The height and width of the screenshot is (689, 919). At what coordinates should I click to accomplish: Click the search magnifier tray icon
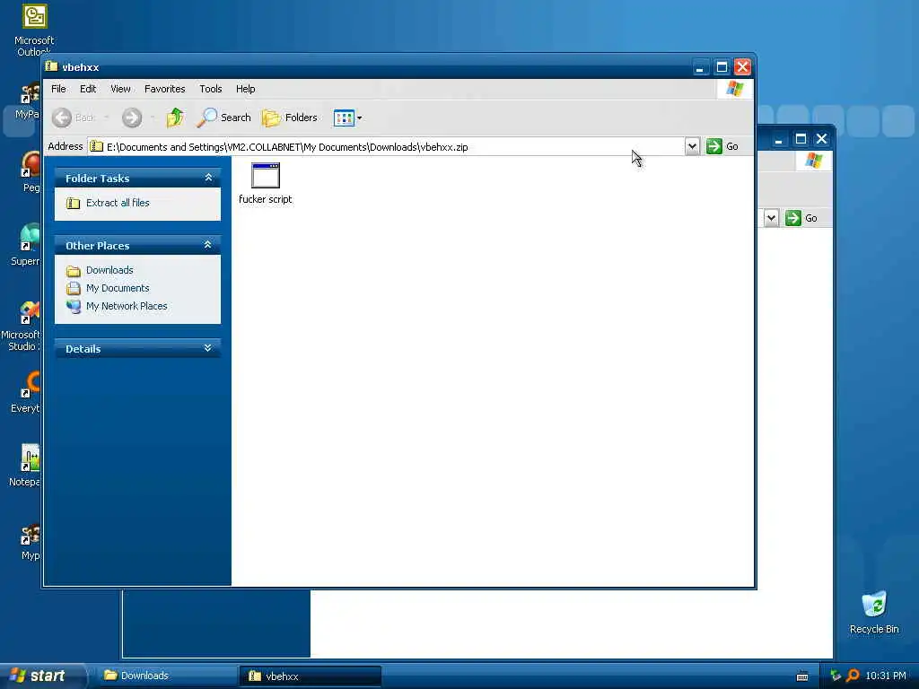853,676
